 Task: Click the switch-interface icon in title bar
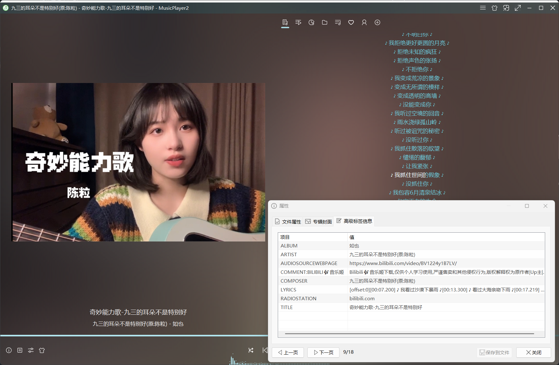pos(506,8)
